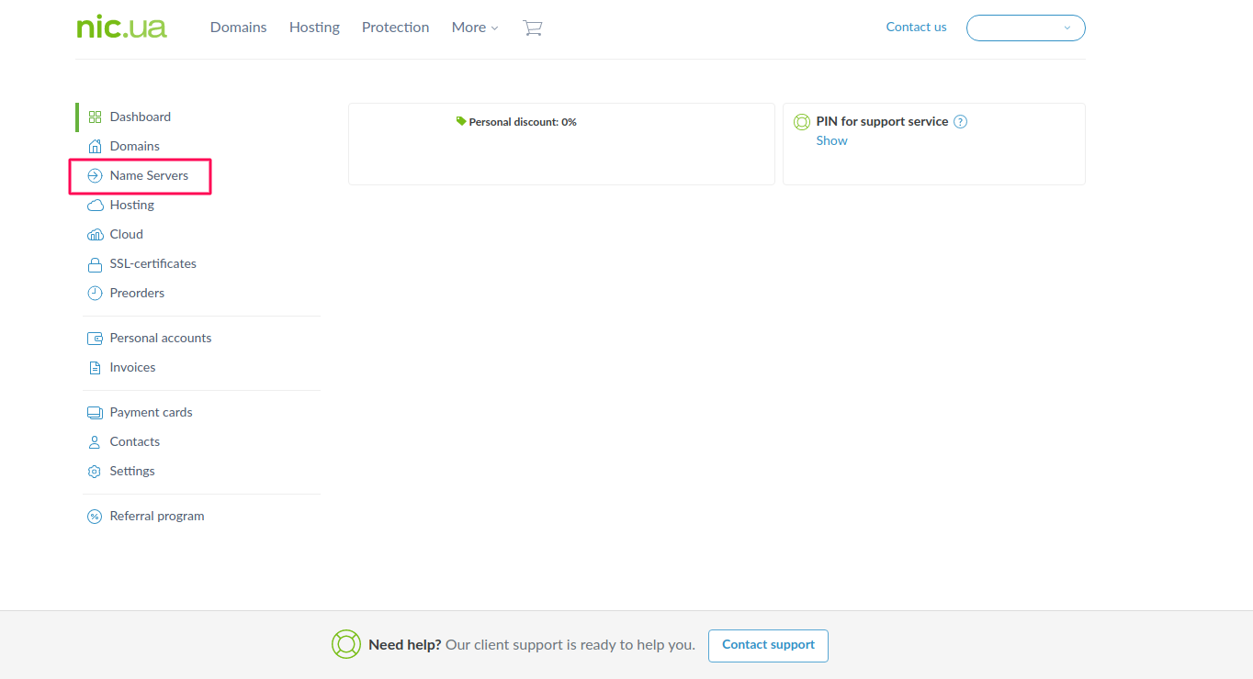The width and height of the screenshot is (1253, 679).
Task: Expand the More menu in navigation
Action: (474, 28)
